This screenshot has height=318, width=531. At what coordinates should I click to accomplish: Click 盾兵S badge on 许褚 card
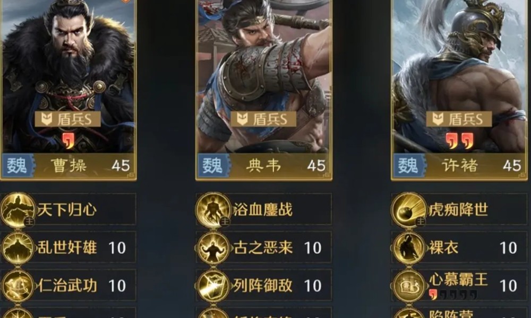coord(459,119)
